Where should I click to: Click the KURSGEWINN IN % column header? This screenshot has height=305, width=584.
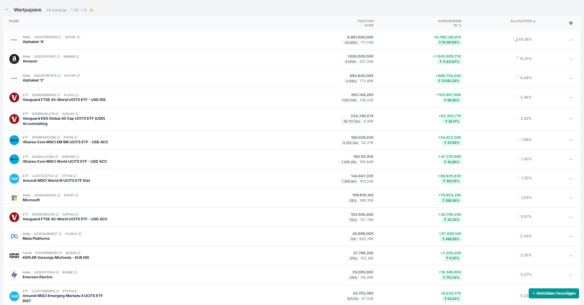450,23
